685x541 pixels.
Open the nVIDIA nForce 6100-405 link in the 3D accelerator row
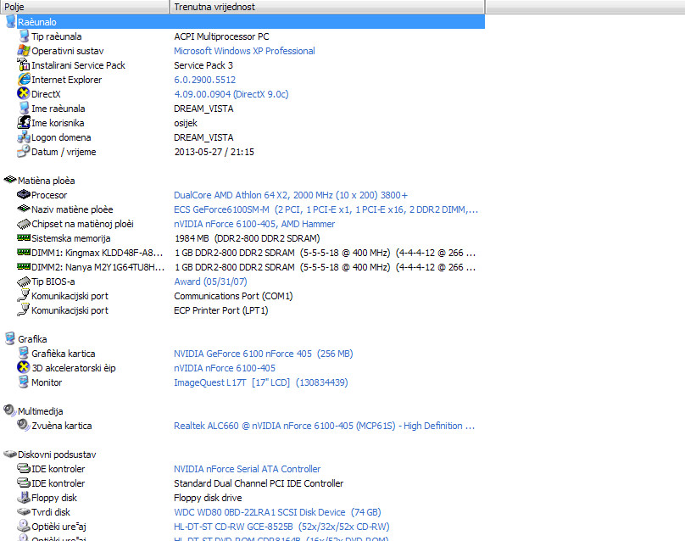tap(225, 368)
